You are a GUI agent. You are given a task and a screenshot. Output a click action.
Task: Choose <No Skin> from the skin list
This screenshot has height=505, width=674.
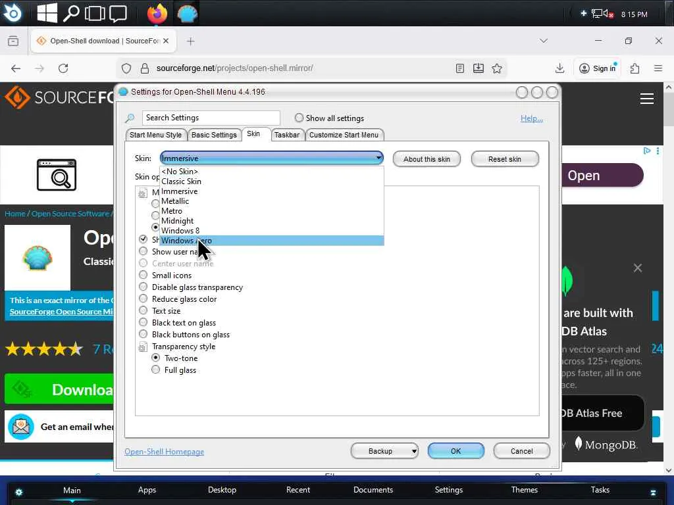(271, 172)
